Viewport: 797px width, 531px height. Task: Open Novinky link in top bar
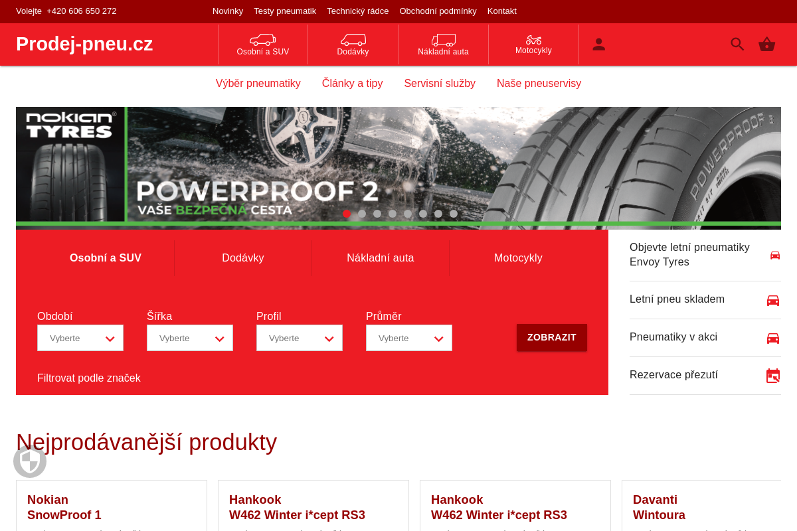228,11
